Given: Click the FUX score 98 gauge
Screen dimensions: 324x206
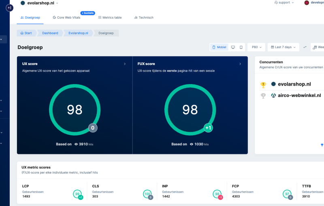Looking at the screenshot, I should [190, 109].
